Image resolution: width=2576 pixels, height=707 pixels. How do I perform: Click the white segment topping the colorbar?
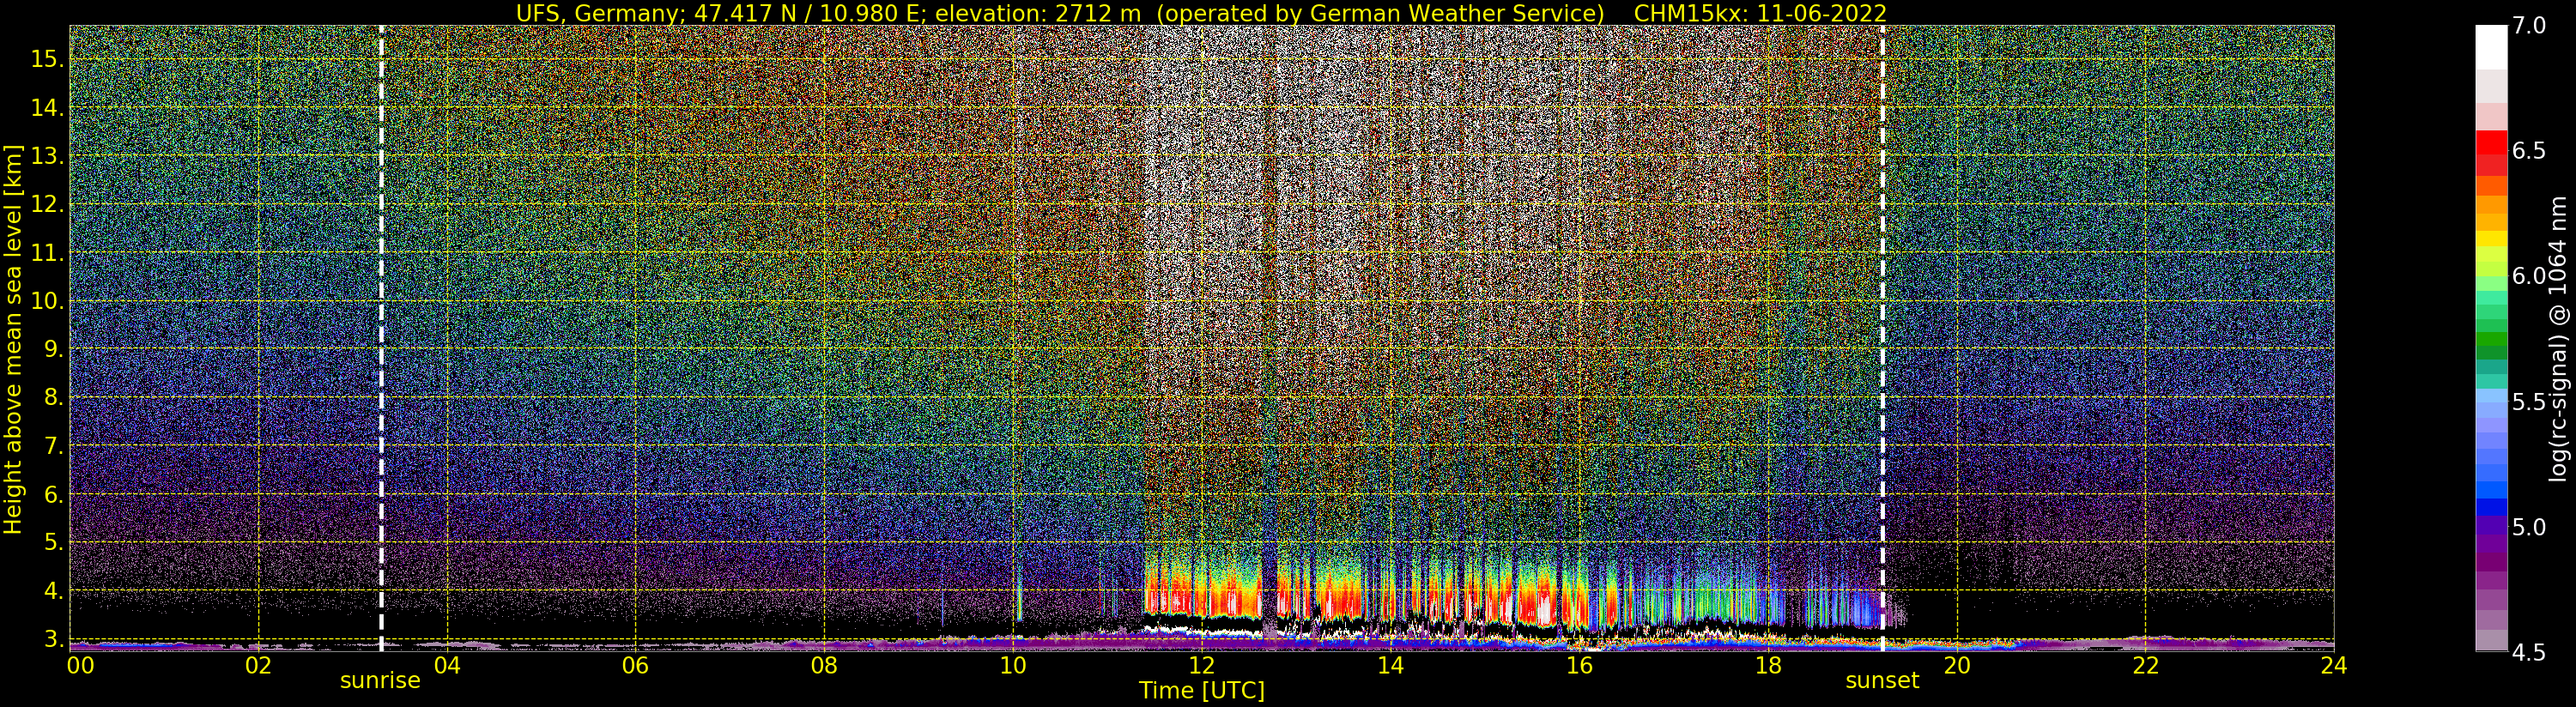[x=2491, y=47]
